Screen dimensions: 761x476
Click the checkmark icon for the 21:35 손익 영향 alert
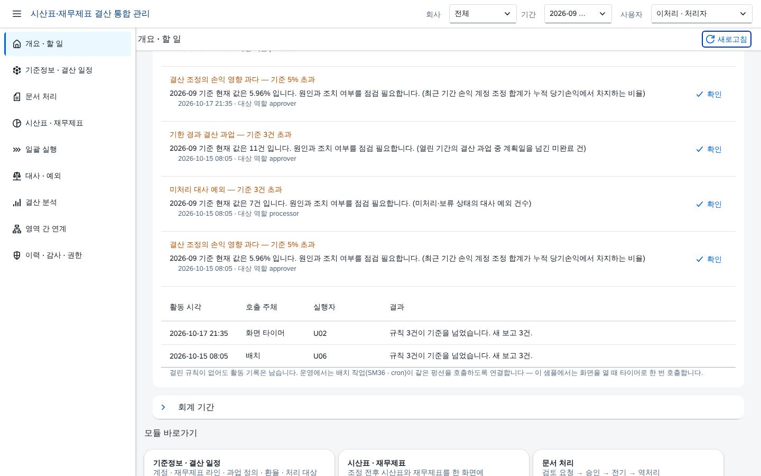[700, 94]
